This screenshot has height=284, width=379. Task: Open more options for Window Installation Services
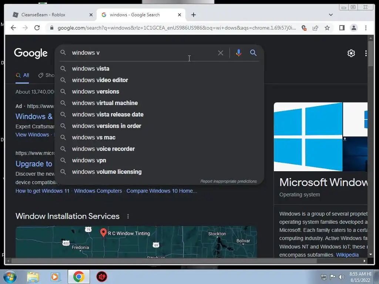click(x=128, y=216)
